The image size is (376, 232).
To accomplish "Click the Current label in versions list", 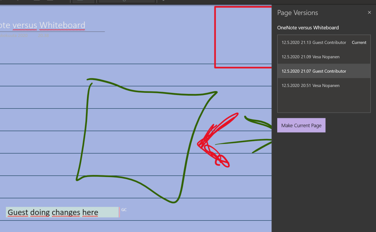I will click(359, 43).
